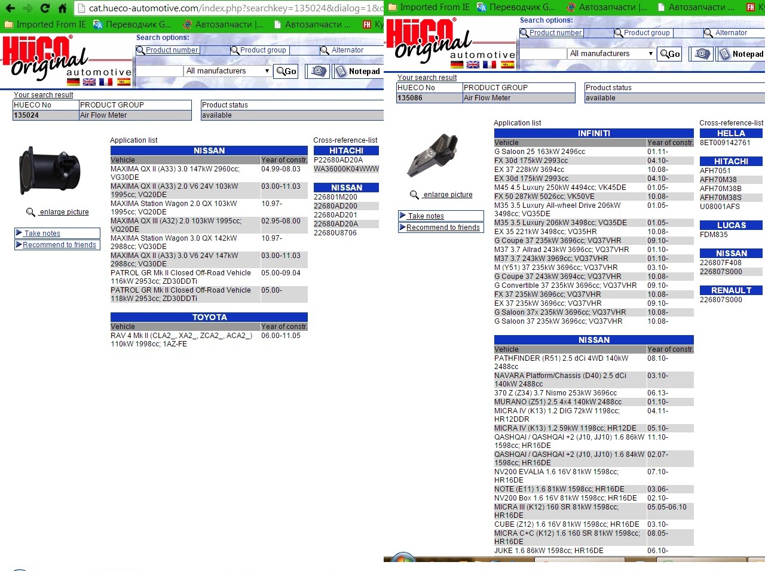This screenshot has height=571, width=765.
Task: Open Notepad on the 135086 page
Action: [741, 54]
